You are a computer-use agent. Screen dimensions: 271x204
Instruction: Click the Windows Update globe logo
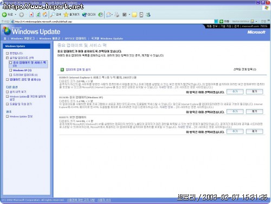(x=7, y=31)
